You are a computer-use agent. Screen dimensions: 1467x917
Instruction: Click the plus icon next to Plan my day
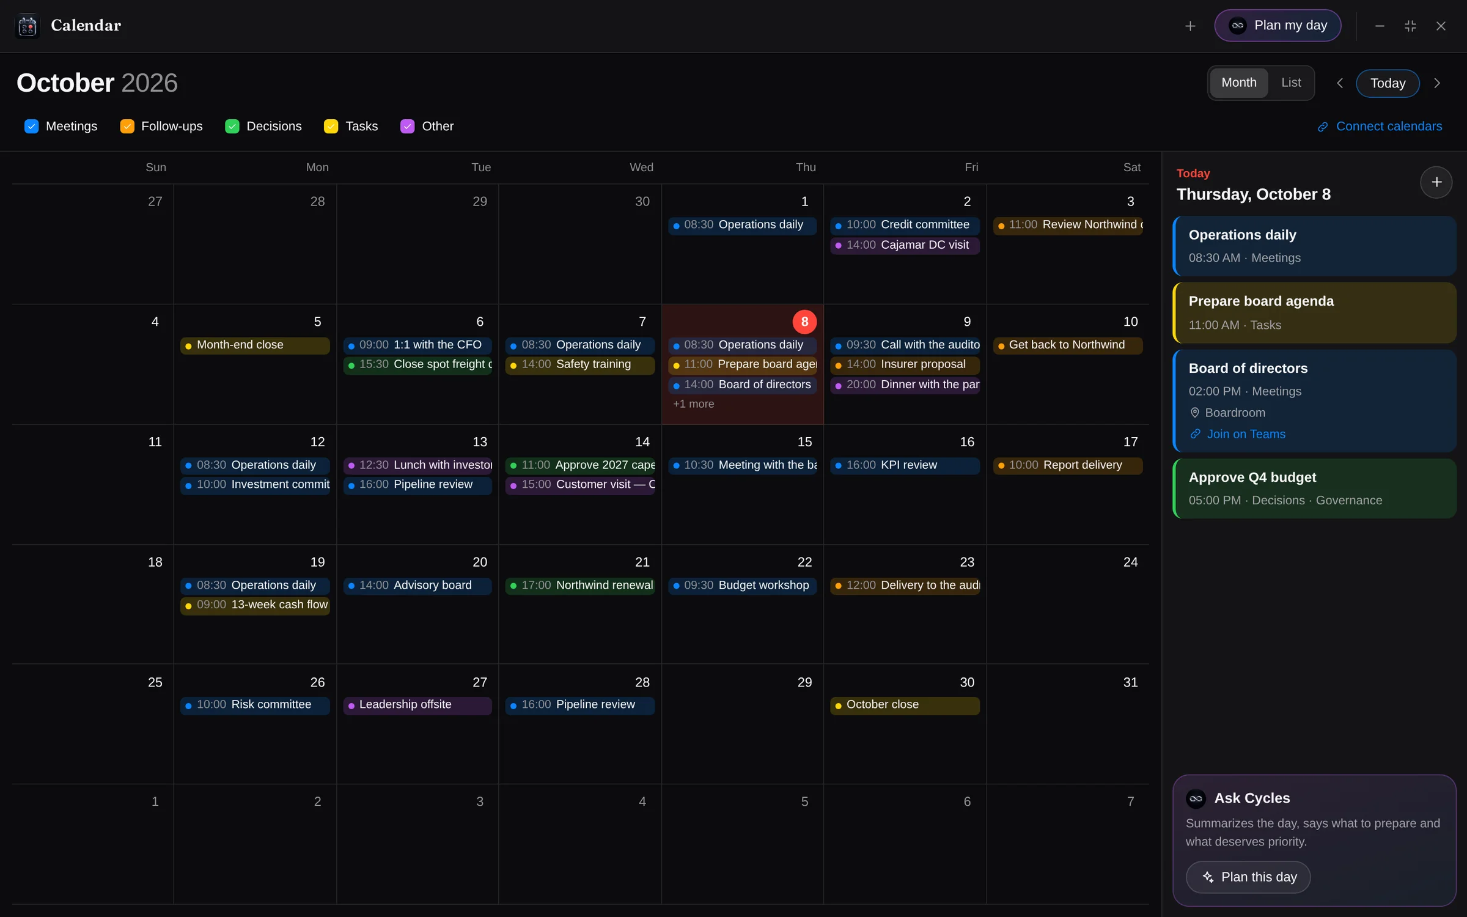pos(1189,26)
